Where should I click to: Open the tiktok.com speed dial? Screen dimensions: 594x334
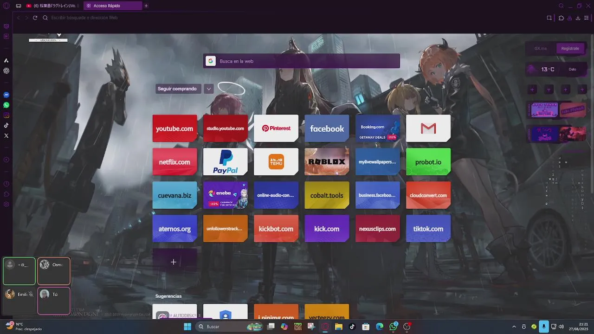click(428, 229)
